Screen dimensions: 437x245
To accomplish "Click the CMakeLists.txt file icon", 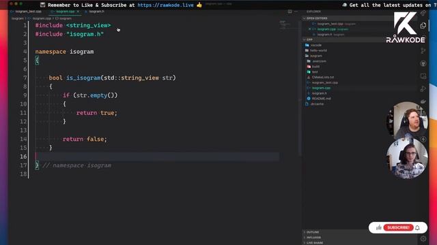I will pyautogui.click(x=309, y=77).
